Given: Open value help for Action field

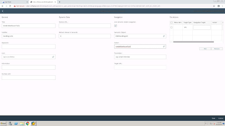Looking at the screenshot, I should [x=164, y=47].
